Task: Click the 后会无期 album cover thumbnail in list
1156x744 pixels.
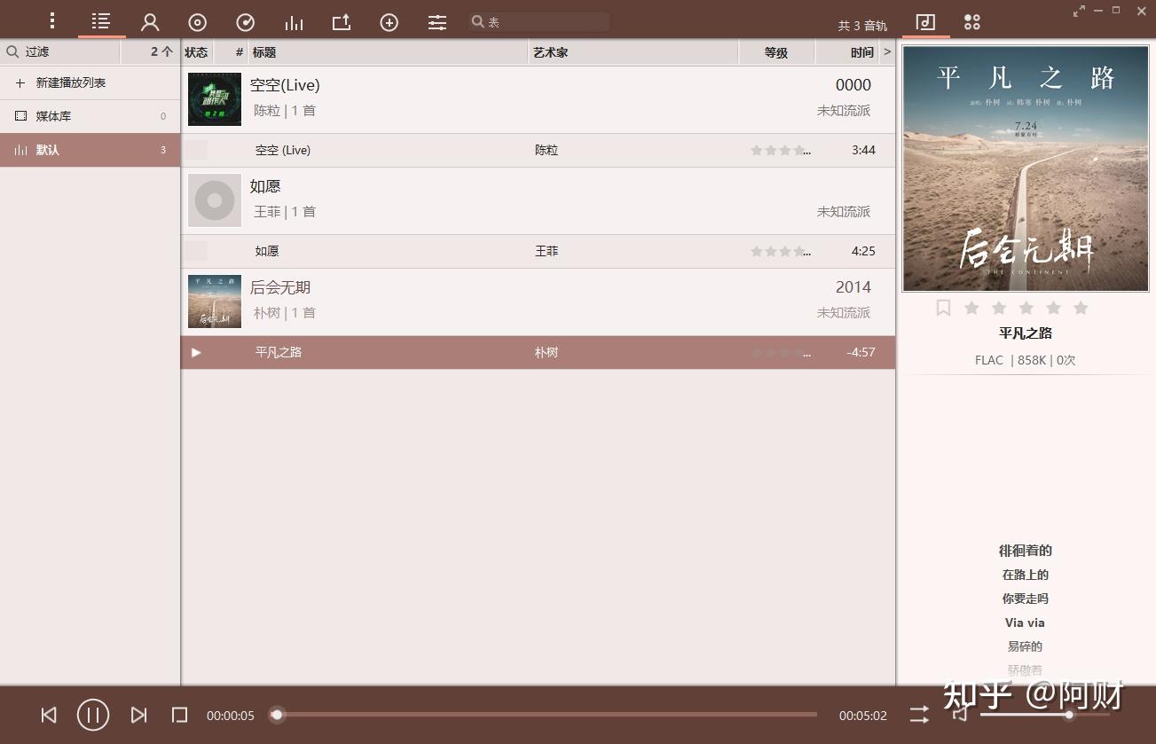Action: [215, 302]
